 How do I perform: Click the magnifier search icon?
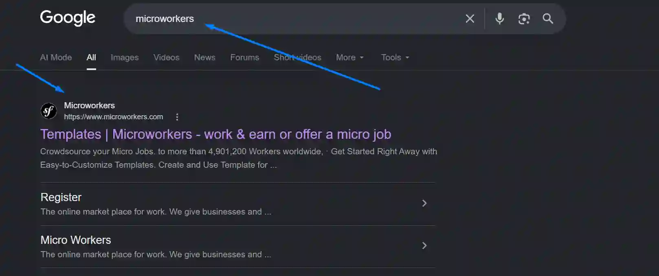click(548, 19)
